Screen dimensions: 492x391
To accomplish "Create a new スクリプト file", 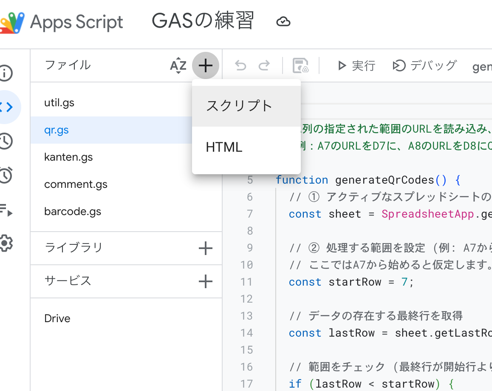I will click(x=239, y=106).
